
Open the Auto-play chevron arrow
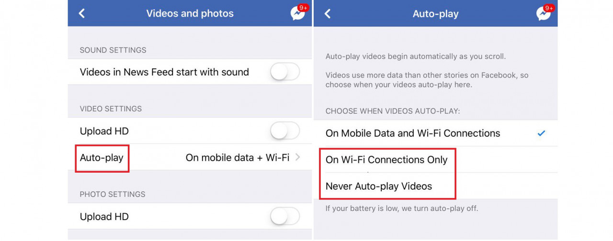tap(298, 157)
